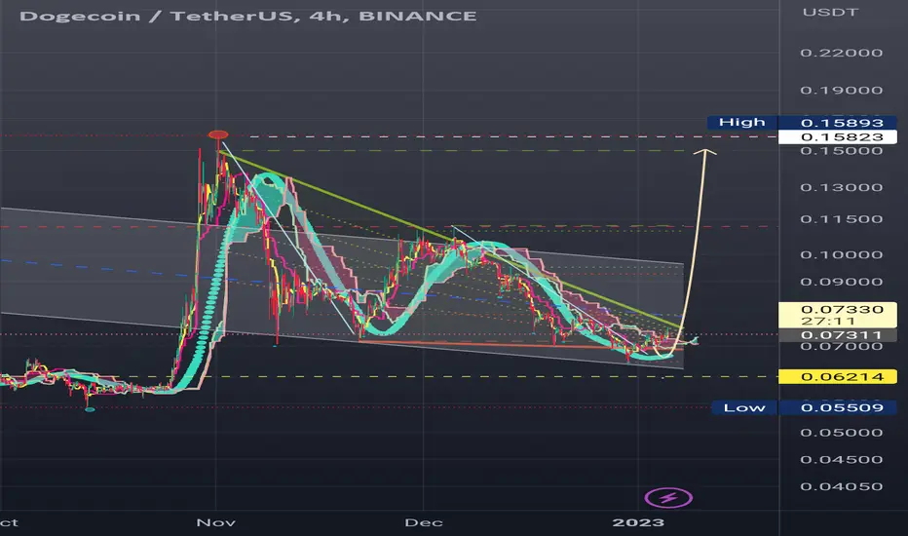The width and height of the screenshot is (908, 536).
Task: Click the 0.19000 price axis label
Action: tap(842, 91)
